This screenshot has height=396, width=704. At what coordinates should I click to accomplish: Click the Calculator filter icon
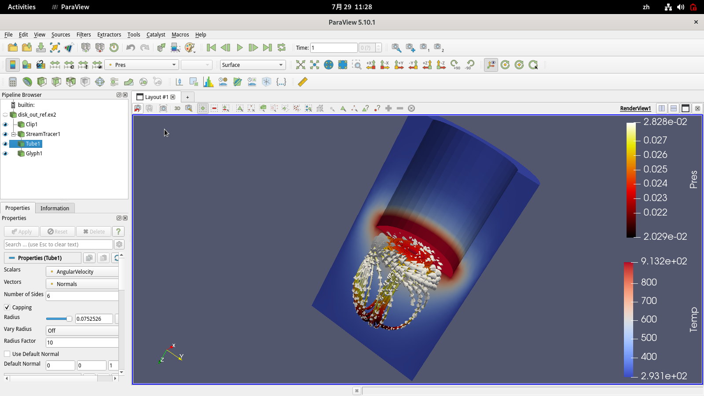pyautogui.click(x=13, y=82)
